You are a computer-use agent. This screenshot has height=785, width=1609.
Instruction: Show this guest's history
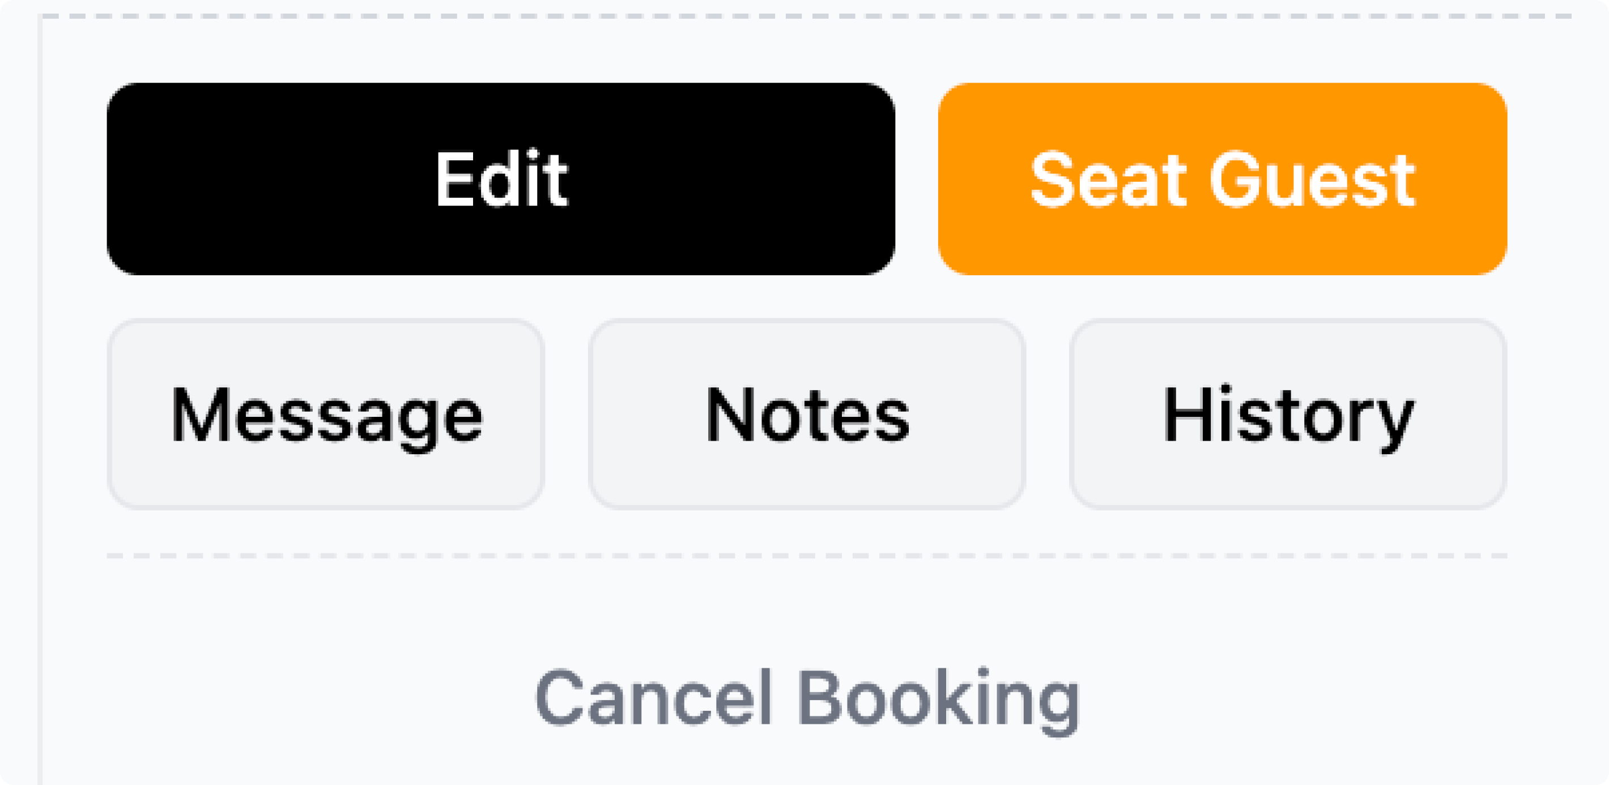(x=1287, y=415)
